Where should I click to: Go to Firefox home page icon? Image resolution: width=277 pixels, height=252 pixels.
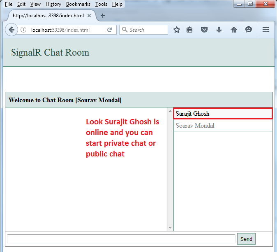[x=234, y=30]
